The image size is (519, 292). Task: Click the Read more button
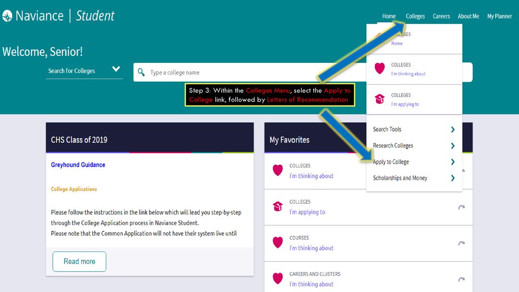80,262
